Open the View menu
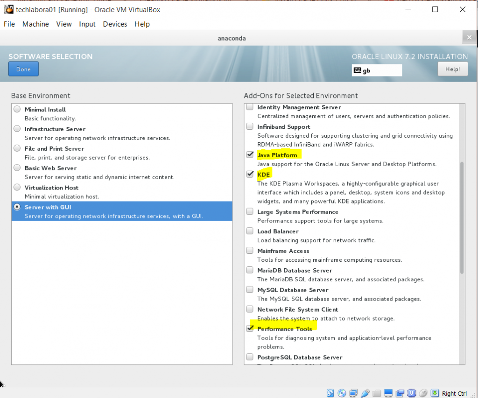 click(64, 24)
